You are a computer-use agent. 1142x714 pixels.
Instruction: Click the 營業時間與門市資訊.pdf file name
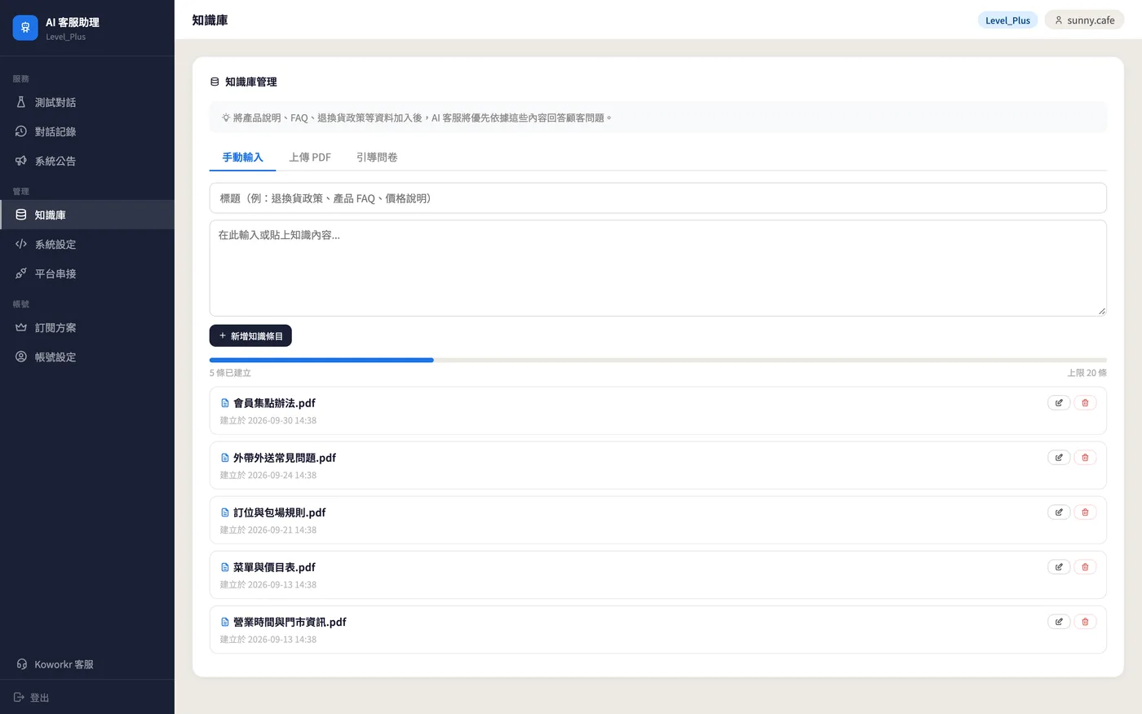pos(290,622)
